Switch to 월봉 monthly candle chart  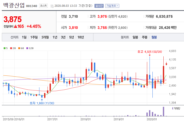(154, 37)
